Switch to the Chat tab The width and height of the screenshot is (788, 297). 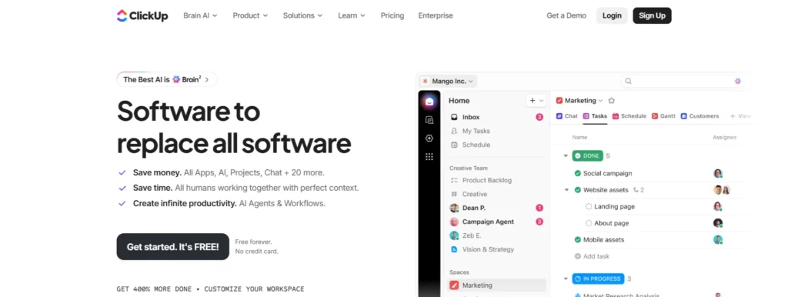[x=567, y=116]
